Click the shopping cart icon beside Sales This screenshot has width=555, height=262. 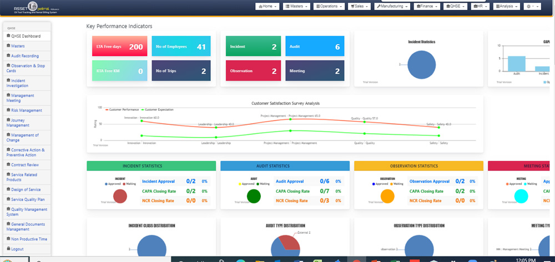coord(353,6)
